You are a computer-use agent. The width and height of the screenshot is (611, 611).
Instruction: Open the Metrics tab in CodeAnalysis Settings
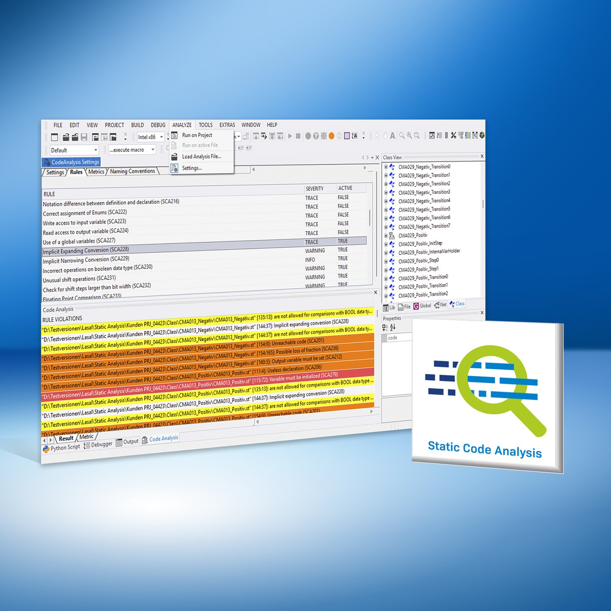96,172
